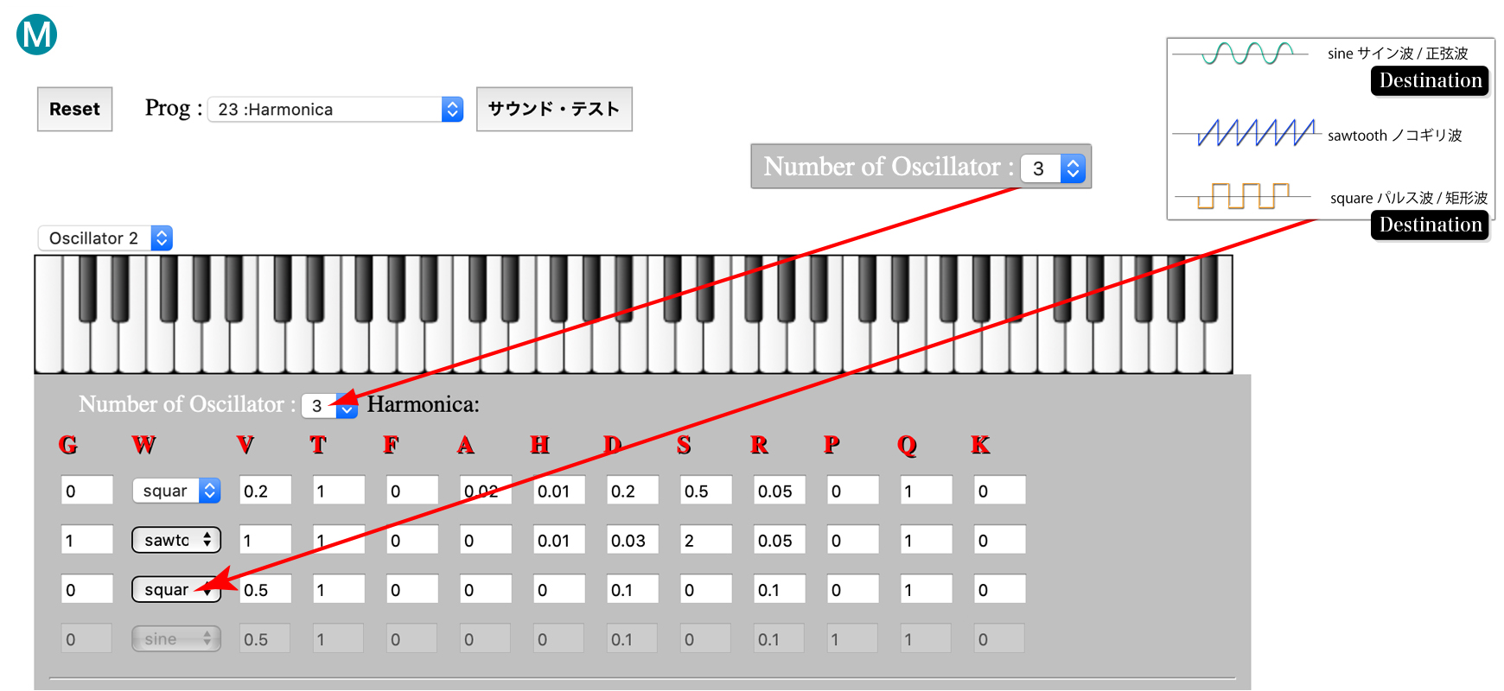Click the red G column header

tap(68, 445)
